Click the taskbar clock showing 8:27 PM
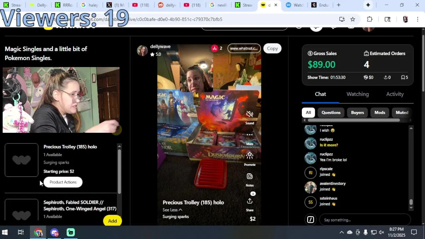 [396, 232]
